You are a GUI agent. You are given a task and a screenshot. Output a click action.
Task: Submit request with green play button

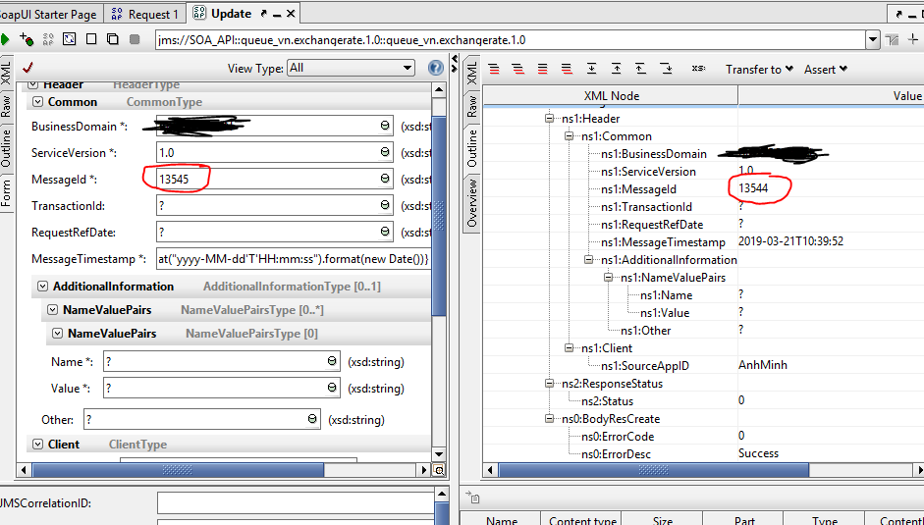pyautogui.click(x=5, y=39)
